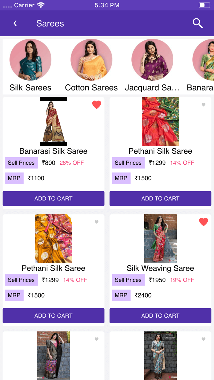Screen dimensions: 214x380
Task: Favorite the orange Pethani Silk Saree
Action: (x=96, y=222)
